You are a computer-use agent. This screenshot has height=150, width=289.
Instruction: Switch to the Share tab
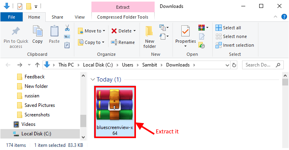57,17
